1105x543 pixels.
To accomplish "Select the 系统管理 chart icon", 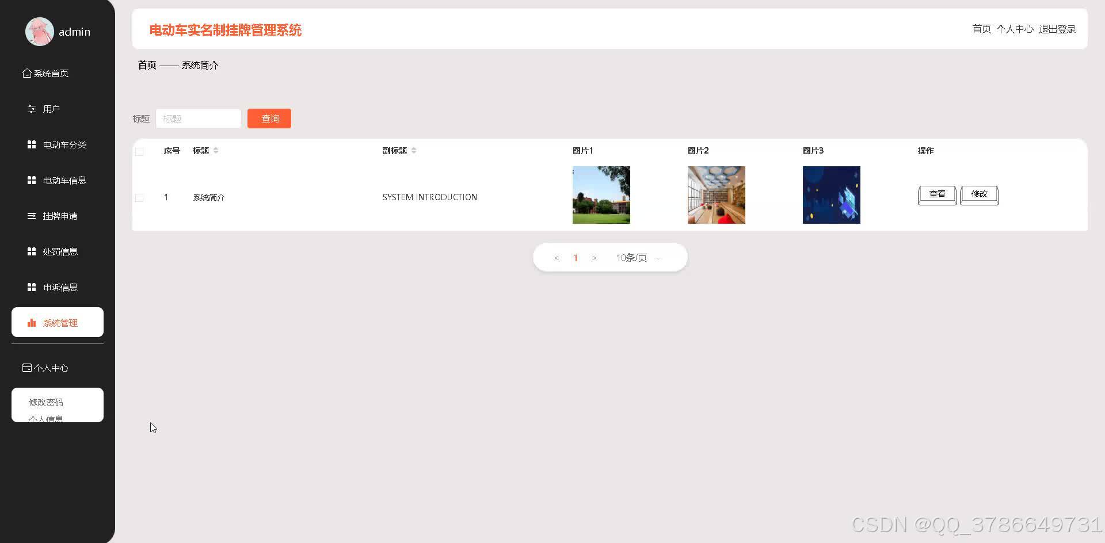I will 32,323.
